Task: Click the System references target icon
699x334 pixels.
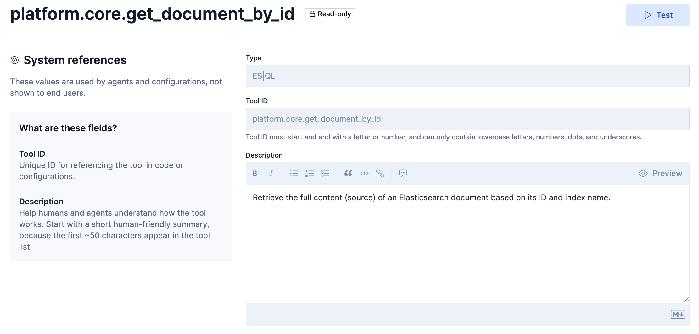Action: 15,60
